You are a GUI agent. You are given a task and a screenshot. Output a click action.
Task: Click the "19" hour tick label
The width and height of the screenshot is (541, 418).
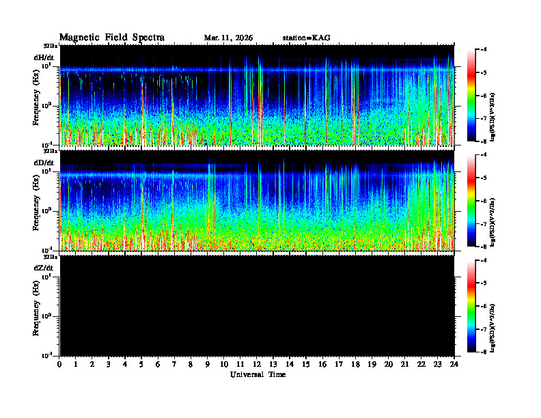(x=372, y=365)
